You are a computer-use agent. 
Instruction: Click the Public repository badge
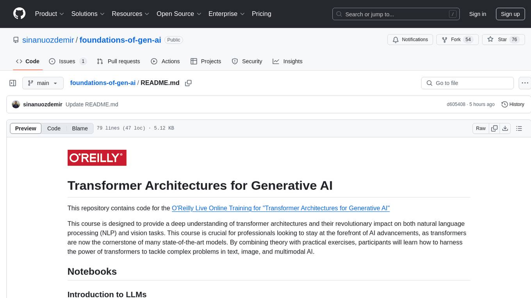pos(174,40)
